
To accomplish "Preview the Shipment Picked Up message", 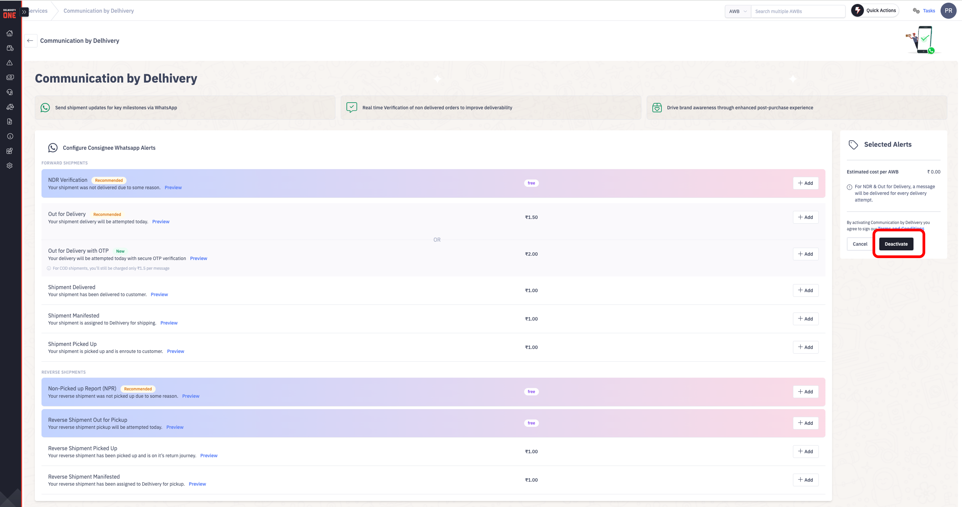I will tap(175, 351).
